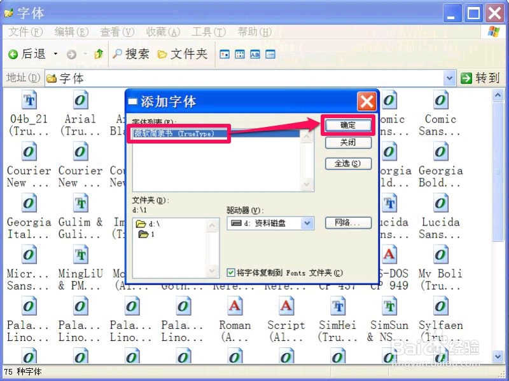Select the rightmost Comic Sans... font icon
Viewport: 509px width, 381px height.
(x=440, y=100)
